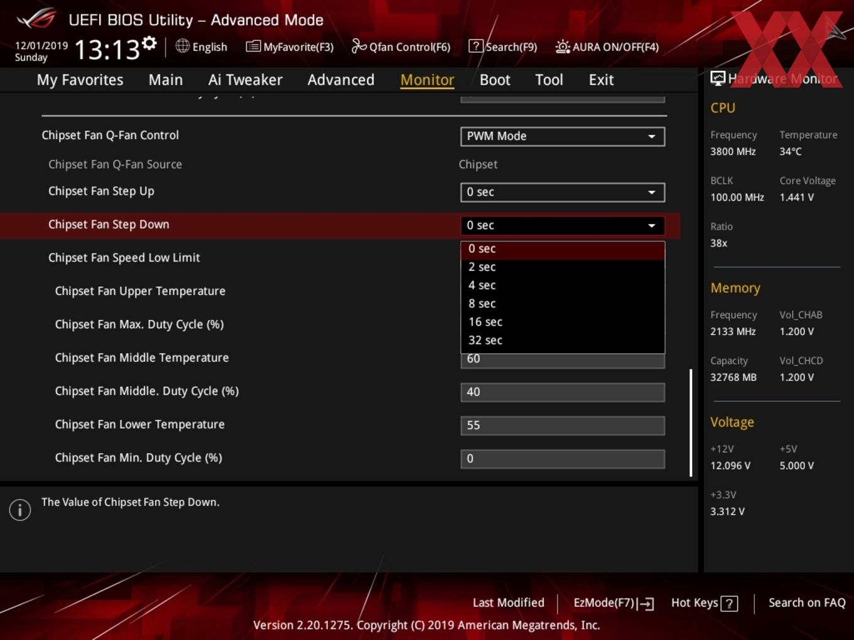Image resolution: width=854 pixels, height=640 pixels.
Task: Select 8 sec option
Action: tap(563, 304)
